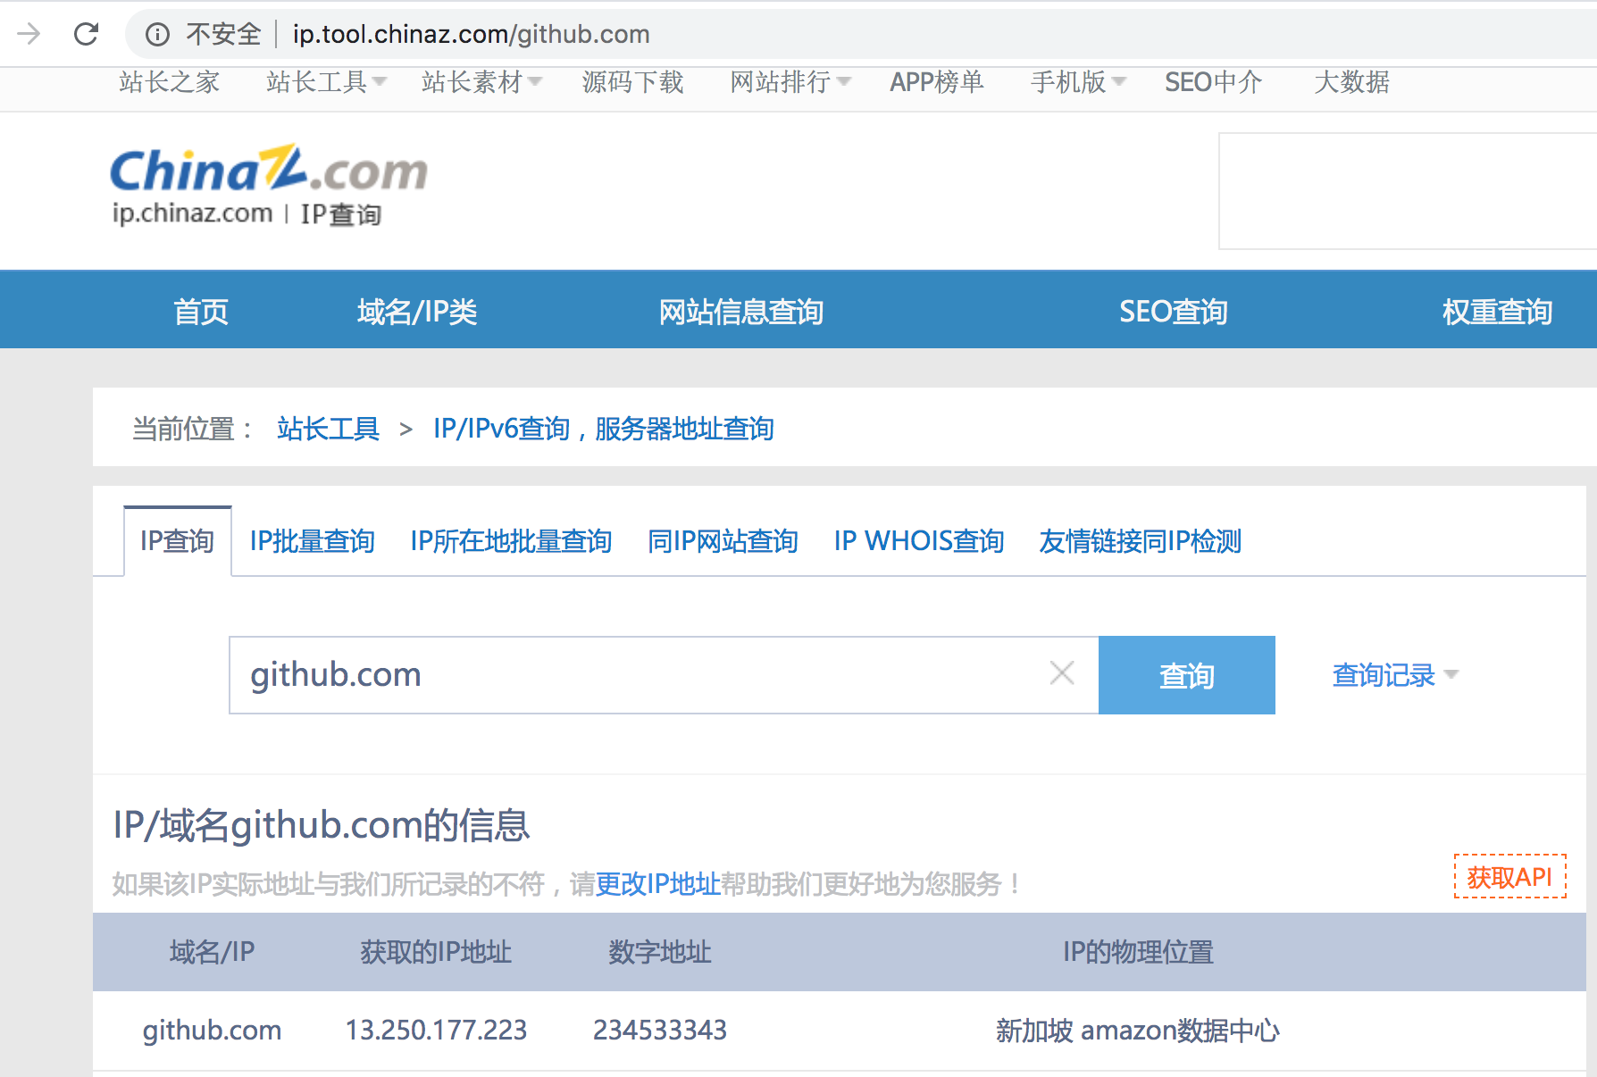The width and height of the screenshot is (1597, 1077).
Task: Click github.com in result row
Action: 213,1031
